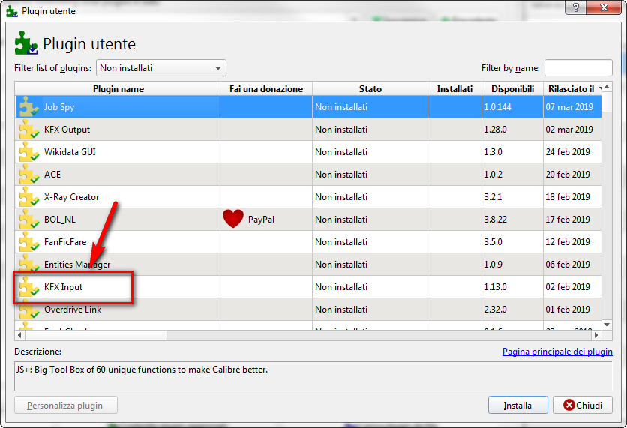Select the KFX Output plugin name
The image size is (627, 428).
pyautogui.click(x=67, y=130)
